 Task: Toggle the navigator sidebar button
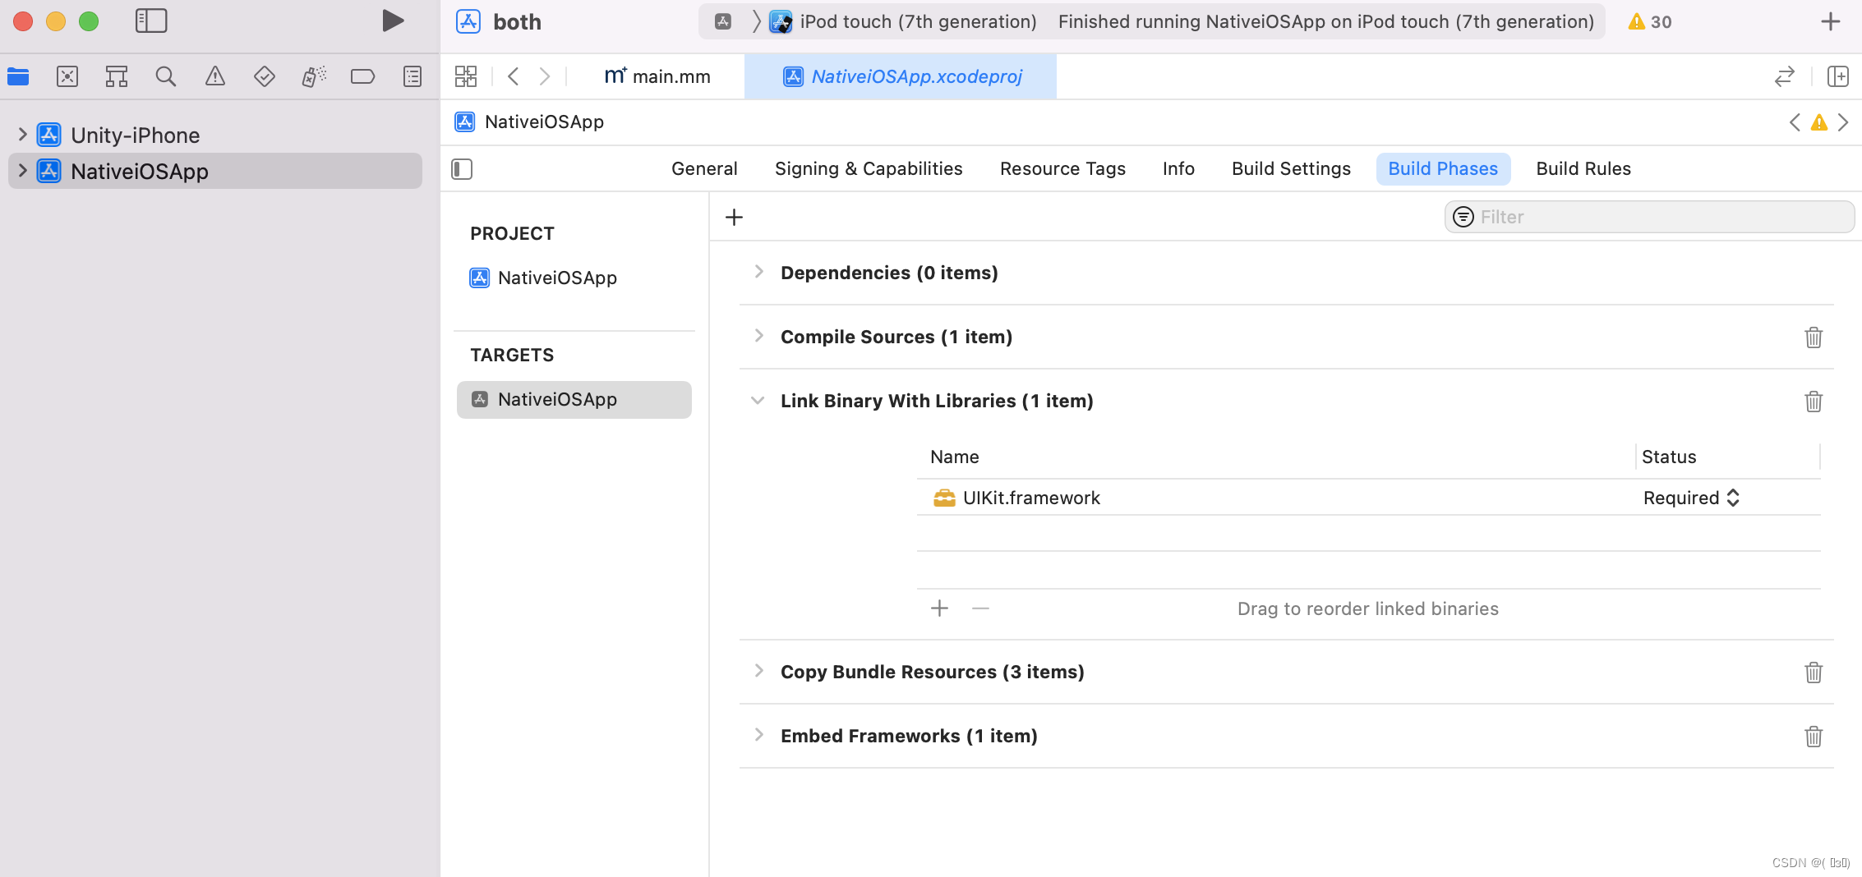151,21
